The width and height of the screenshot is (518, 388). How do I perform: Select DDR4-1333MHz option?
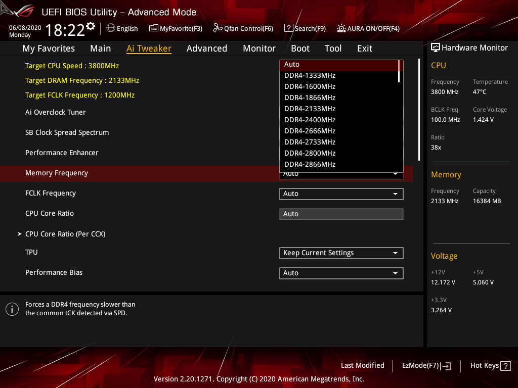tap(339, 76)
